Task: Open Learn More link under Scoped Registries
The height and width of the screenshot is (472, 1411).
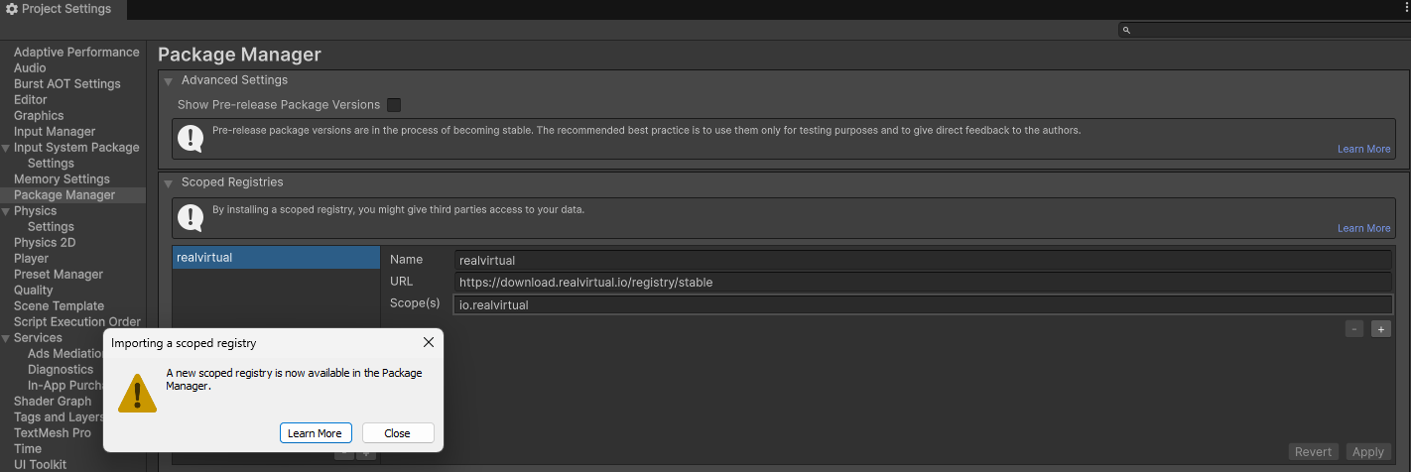Action: coord(1363,228)
